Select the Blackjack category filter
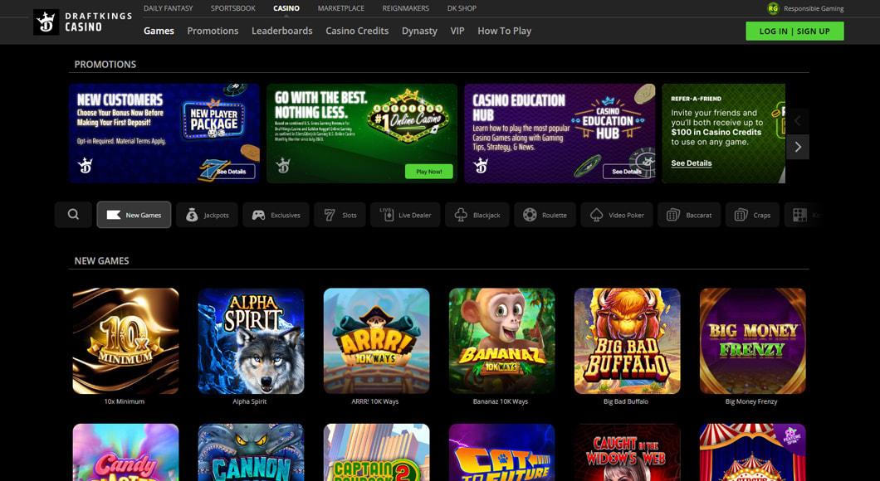The height and width of the screenshot is (481, 880). coord(477,215)
